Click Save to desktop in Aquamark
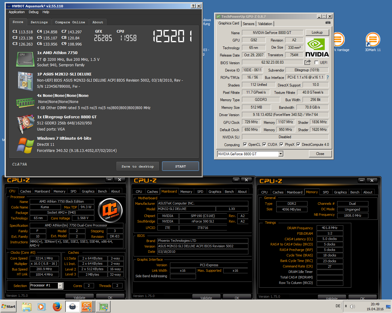The image size is (392, 313). (x=138, y=166)
